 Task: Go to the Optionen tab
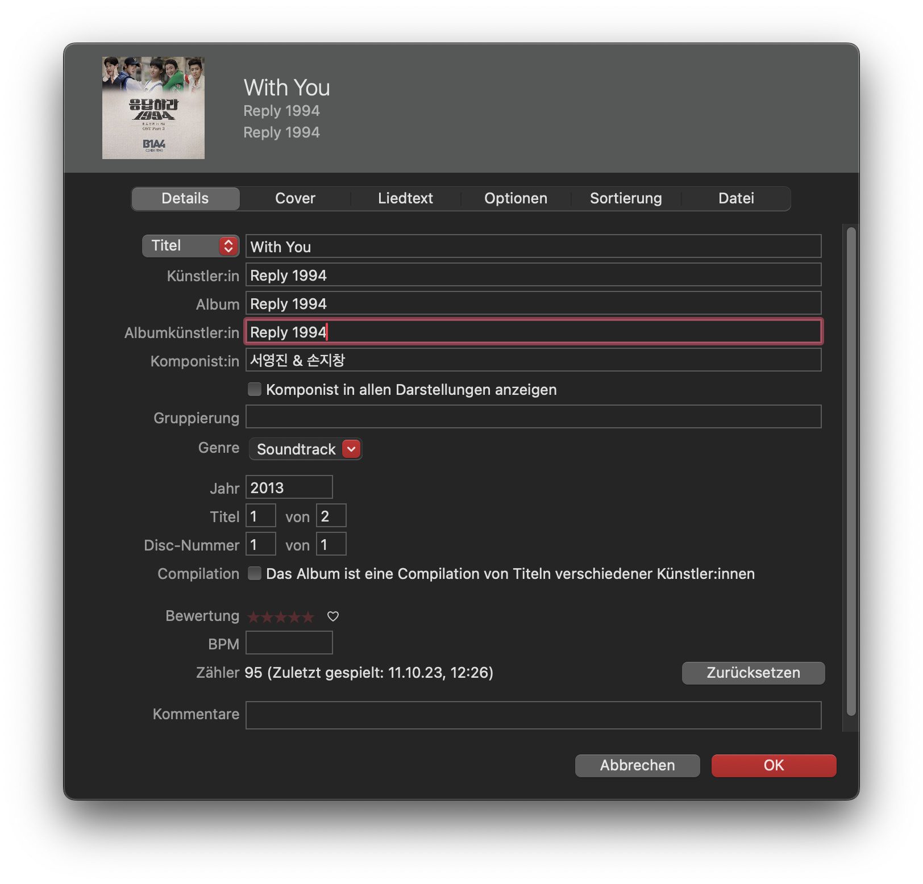(x=515, y=198)
